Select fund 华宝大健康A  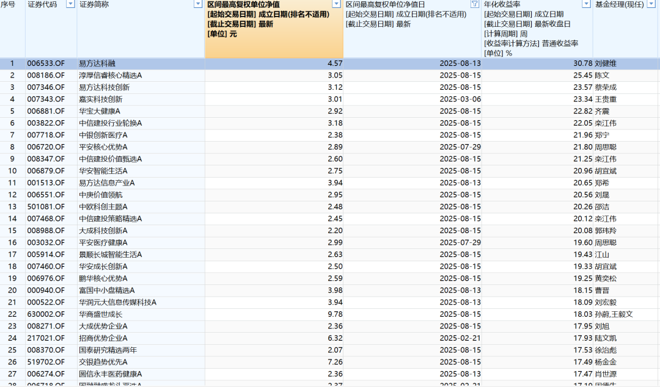point(100,111)
